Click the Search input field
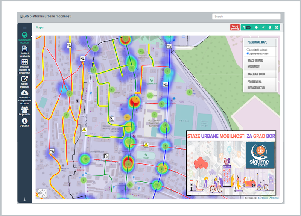301x216 pixels. pos(246,17)
